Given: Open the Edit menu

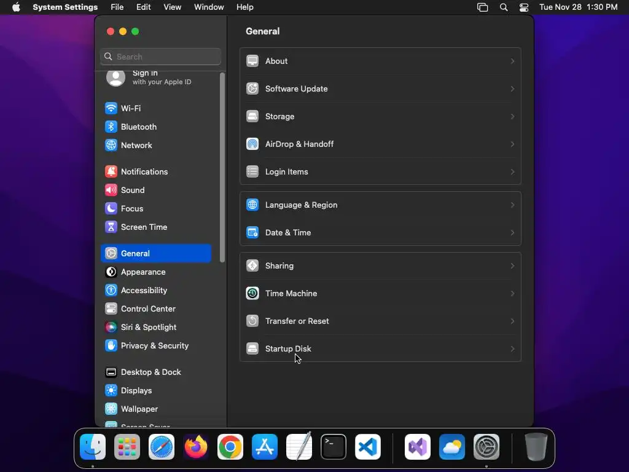Looking at the screenshot, I should point(143,7).
